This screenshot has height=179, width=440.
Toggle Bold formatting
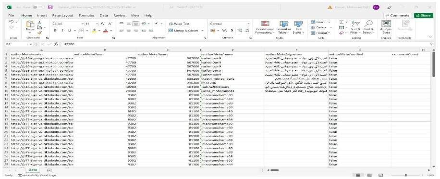(x=55, y=30)
